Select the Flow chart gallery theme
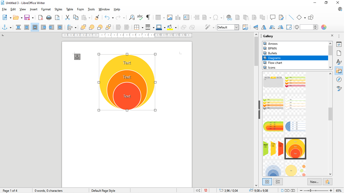The height and width of the screenshot is (193, 349). [295, 63]
